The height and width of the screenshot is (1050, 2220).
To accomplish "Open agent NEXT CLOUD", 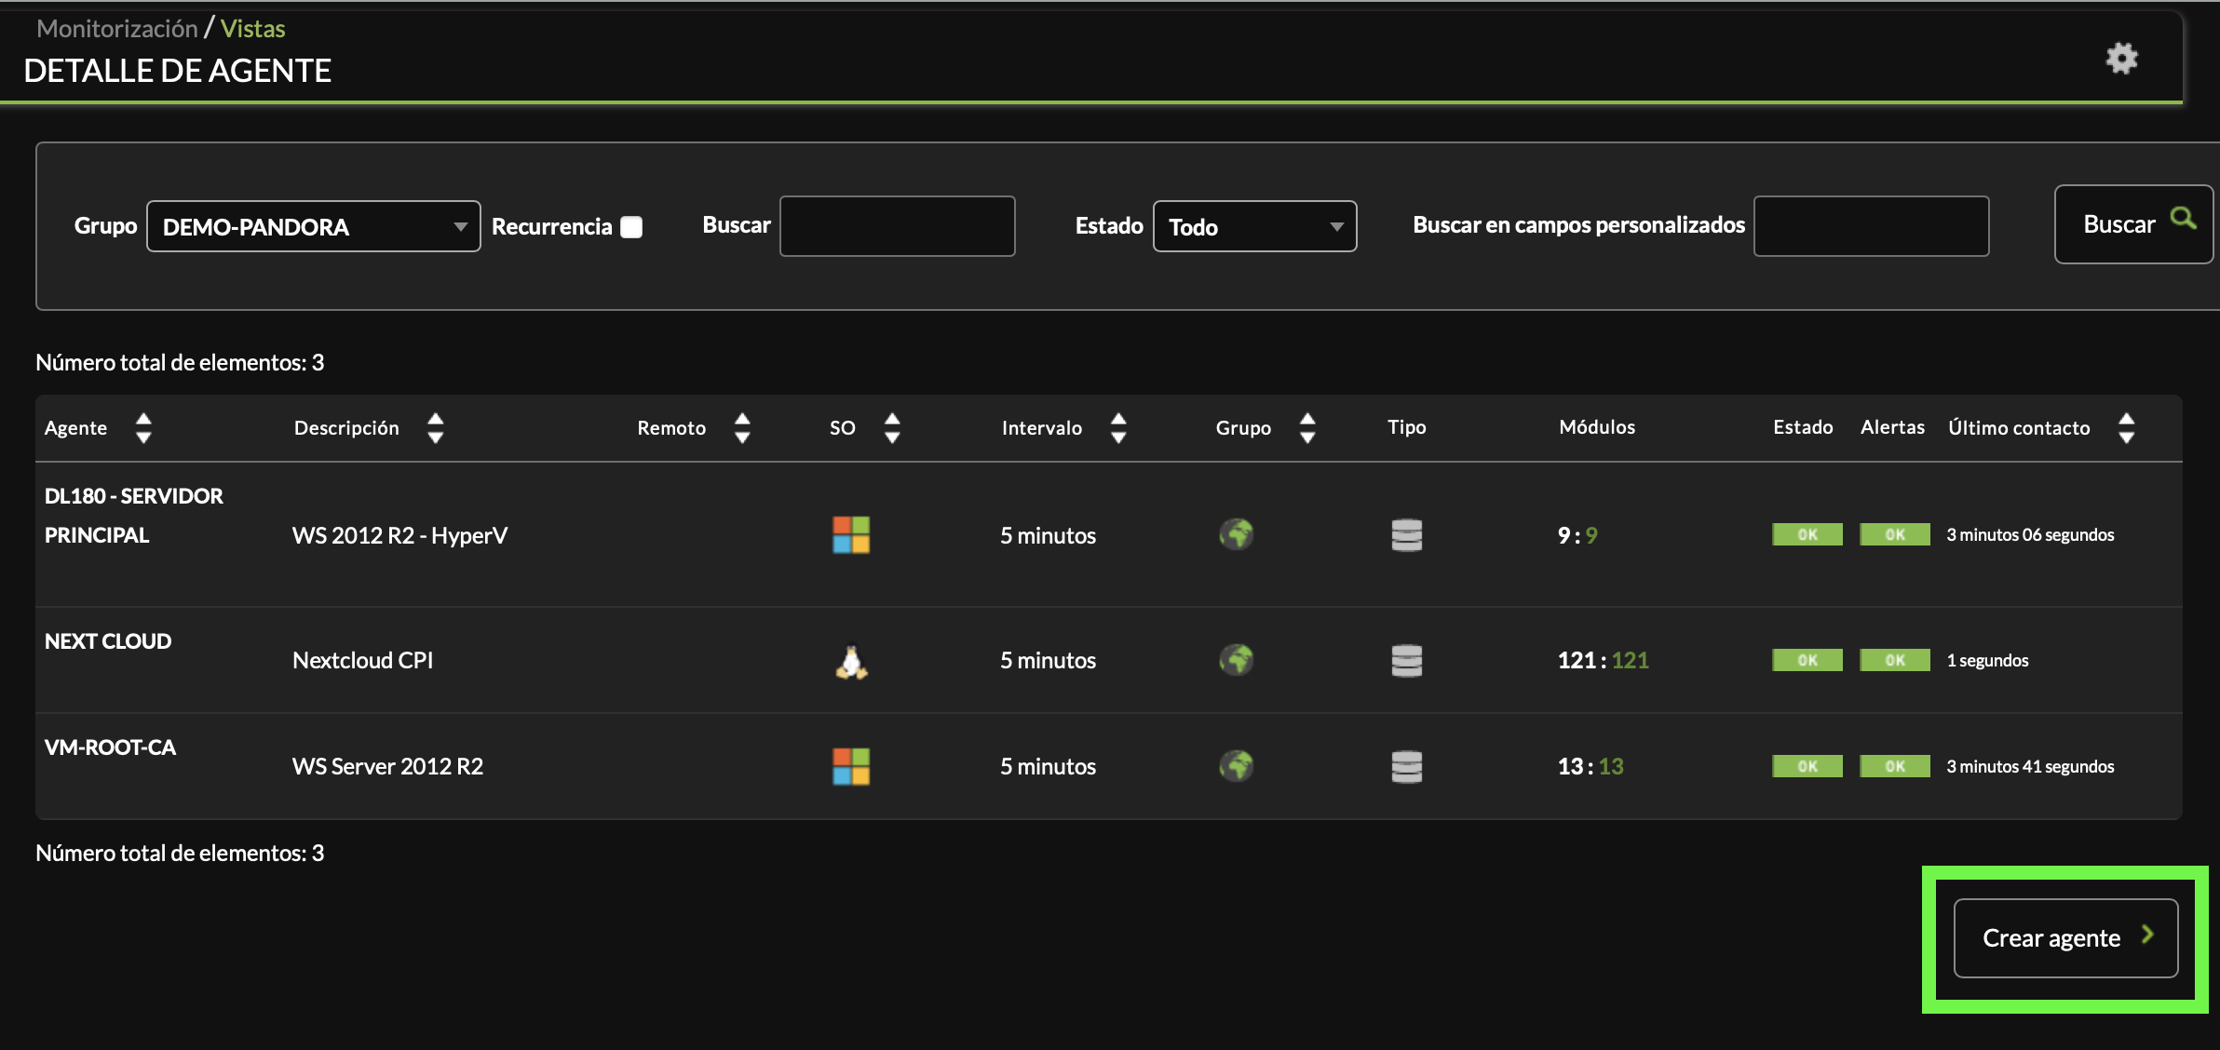I will [108, 641].
